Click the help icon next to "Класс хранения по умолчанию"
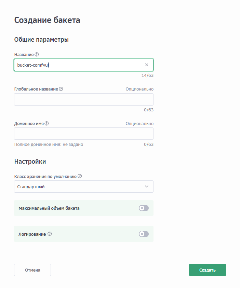Viewport: 240px width, 288px height. pos(80,176)
